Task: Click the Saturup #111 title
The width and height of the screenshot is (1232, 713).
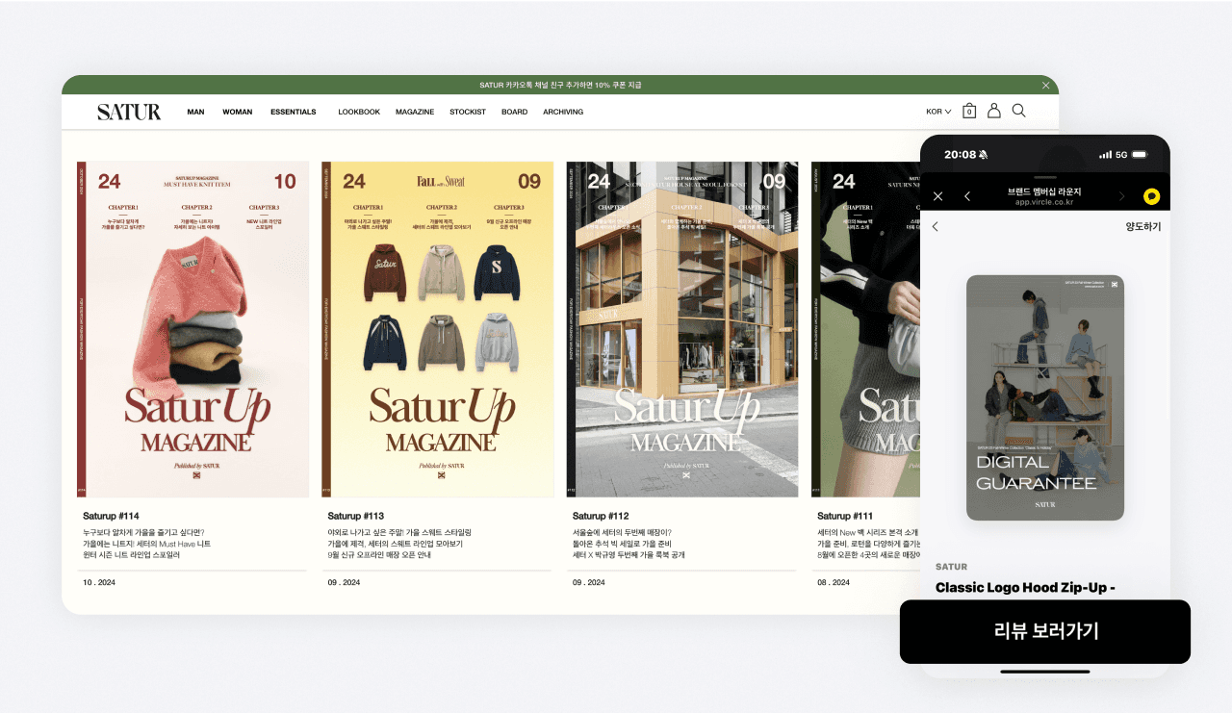Action: click(x=845, y=516)
